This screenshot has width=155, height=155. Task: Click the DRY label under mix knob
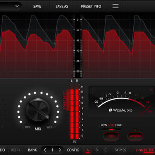28,127
